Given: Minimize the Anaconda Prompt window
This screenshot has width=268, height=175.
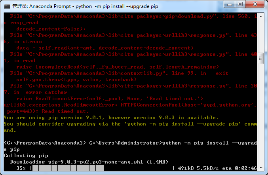Looking at the screenshot, I should [229, 4].
